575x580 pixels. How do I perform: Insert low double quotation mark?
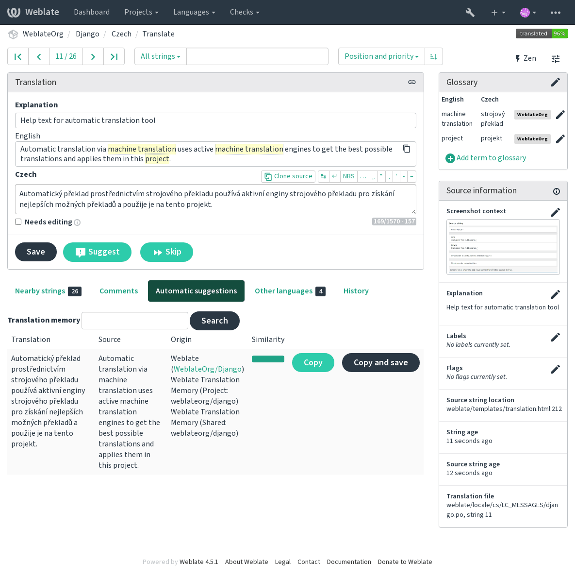pyautogui.click(x=373, y=176)
